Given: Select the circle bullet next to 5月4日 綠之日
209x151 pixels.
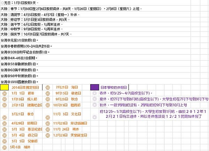Looking at the screenshot, I should pyautogui.click(x=5, y=135).
